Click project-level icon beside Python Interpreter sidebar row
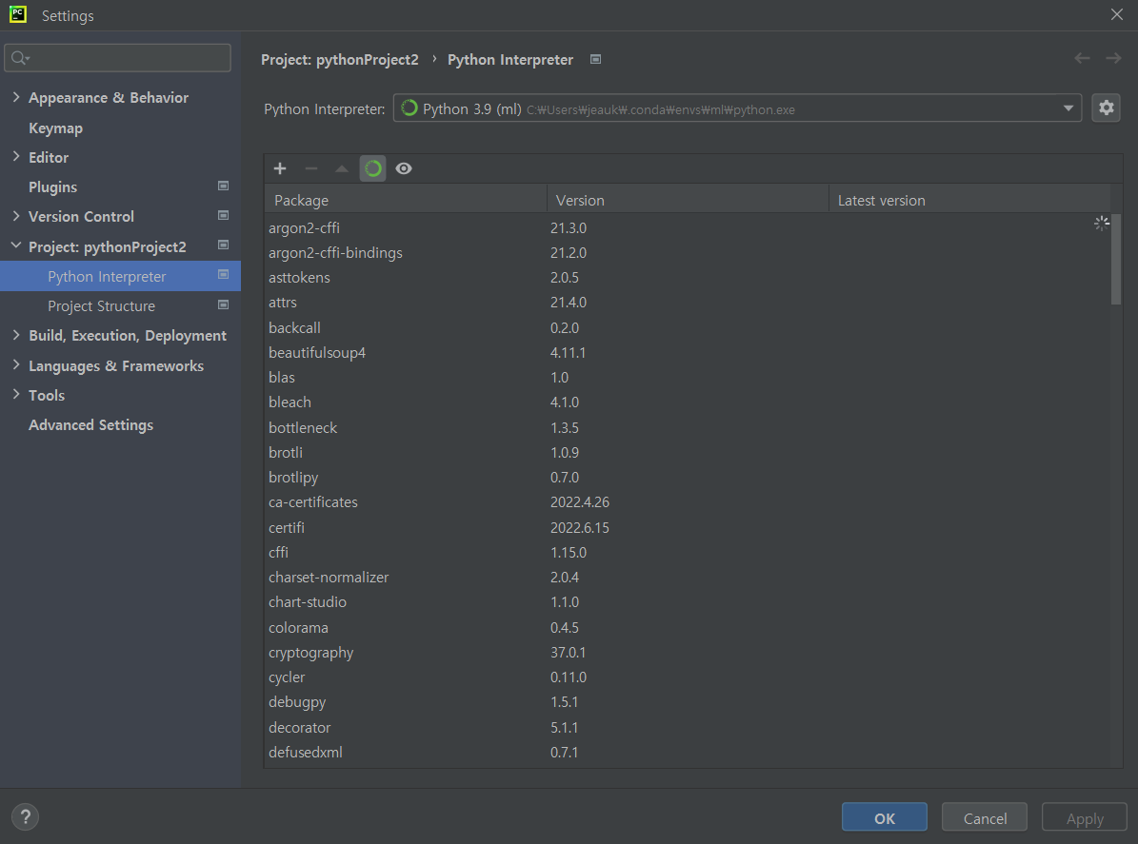1138x844 pixels. click(x=224, y=275)
